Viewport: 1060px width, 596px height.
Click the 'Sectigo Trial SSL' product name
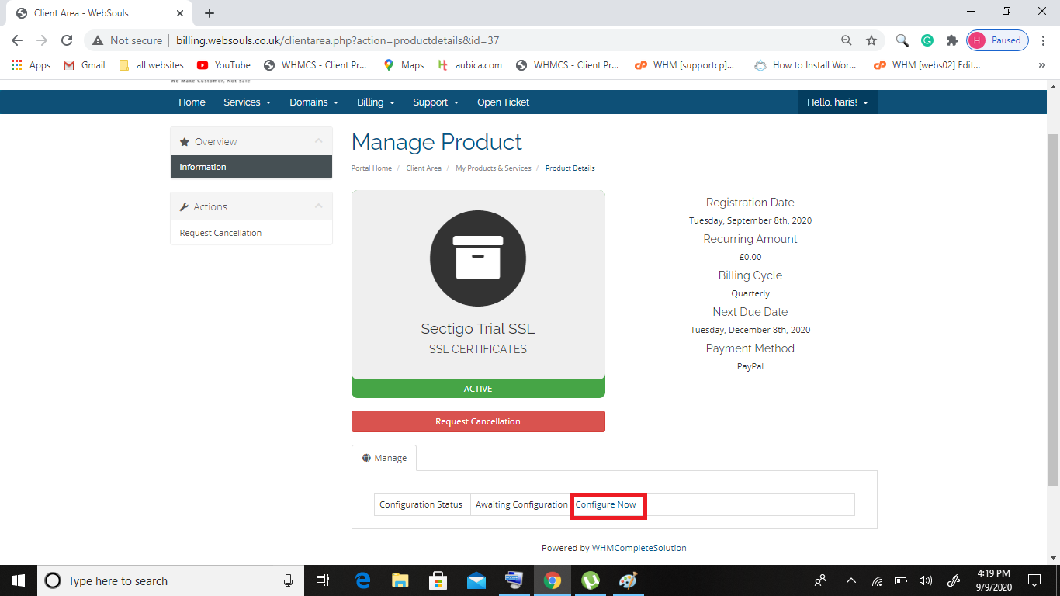pos(478,329)
